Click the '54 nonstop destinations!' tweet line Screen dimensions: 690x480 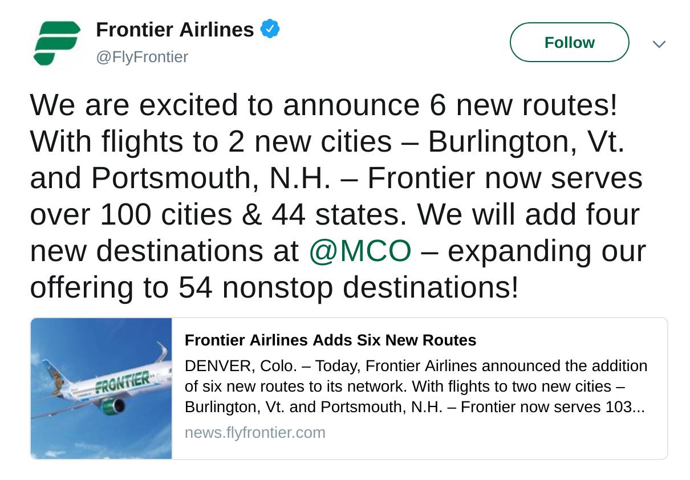pos(348,288)
